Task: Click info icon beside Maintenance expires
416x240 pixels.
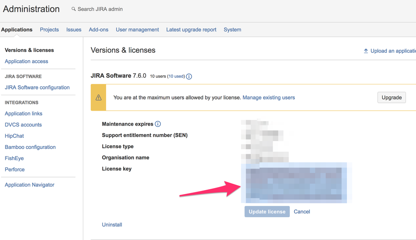Action: [x=158, y=124]
